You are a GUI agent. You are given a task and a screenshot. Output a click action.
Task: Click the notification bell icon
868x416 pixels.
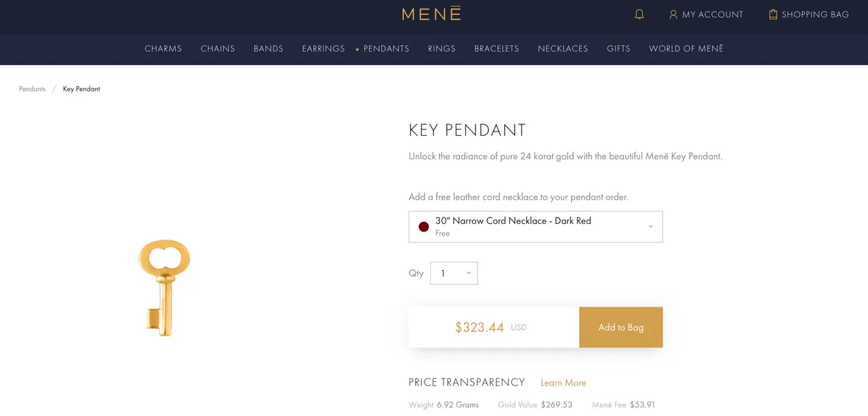pyautogui.click(x=639, y=14)
